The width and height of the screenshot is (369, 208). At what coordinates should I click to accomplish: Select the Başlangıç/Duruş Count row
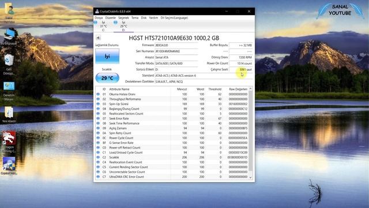click(x=172, y=109)
